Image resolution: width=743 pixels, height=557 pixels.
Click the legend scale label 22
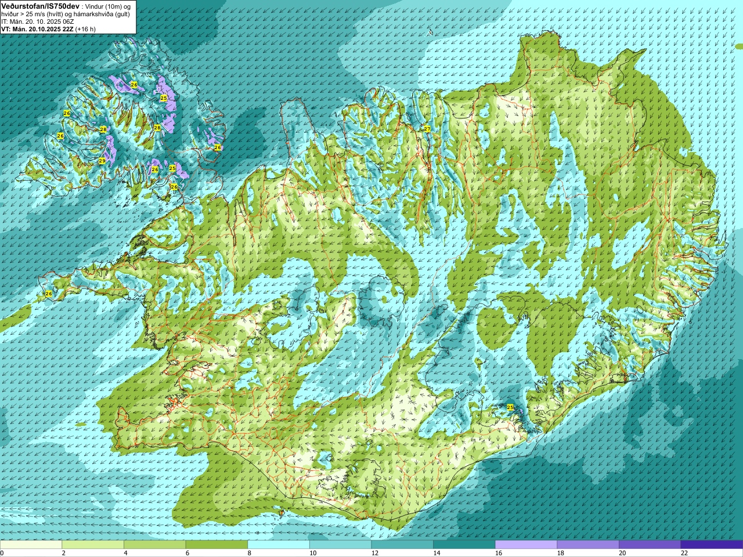(684, 553)
